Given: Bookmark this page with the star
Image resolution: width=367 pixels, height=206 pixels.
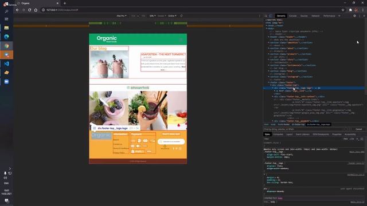Looking at the screenshot, I should tap(343, 10).
